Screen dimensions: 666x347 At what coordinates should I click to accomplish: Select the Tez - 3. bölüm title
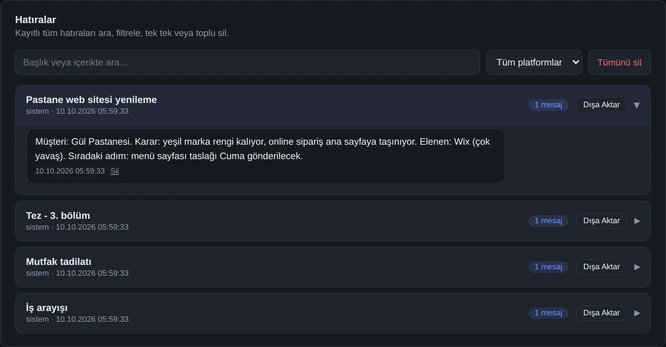click(58, 216)
